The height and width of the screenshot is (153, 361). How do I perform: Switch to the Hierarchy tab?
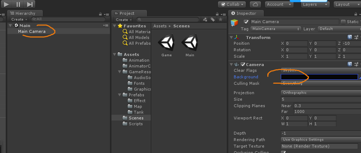pos(25,13)
